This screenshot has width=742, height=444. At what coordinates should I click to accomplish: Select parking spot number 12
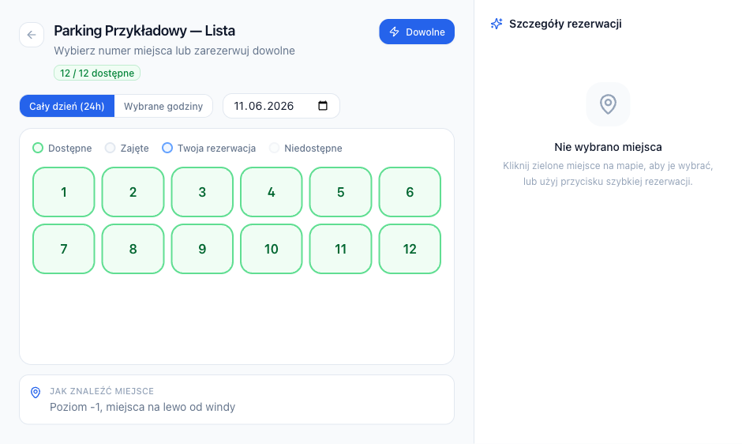(410, 249)
